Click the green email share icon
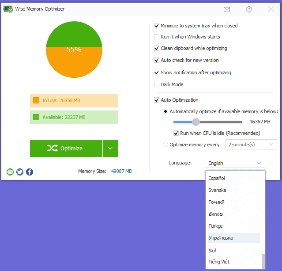Image resolution: width=282 pixels, height=271 pixels. click(x=10, y=172)
